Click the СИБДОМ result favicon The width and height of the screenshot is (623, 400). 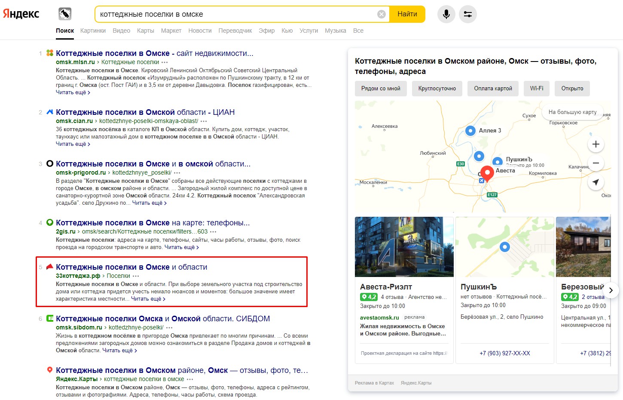(x=50, y=318)
